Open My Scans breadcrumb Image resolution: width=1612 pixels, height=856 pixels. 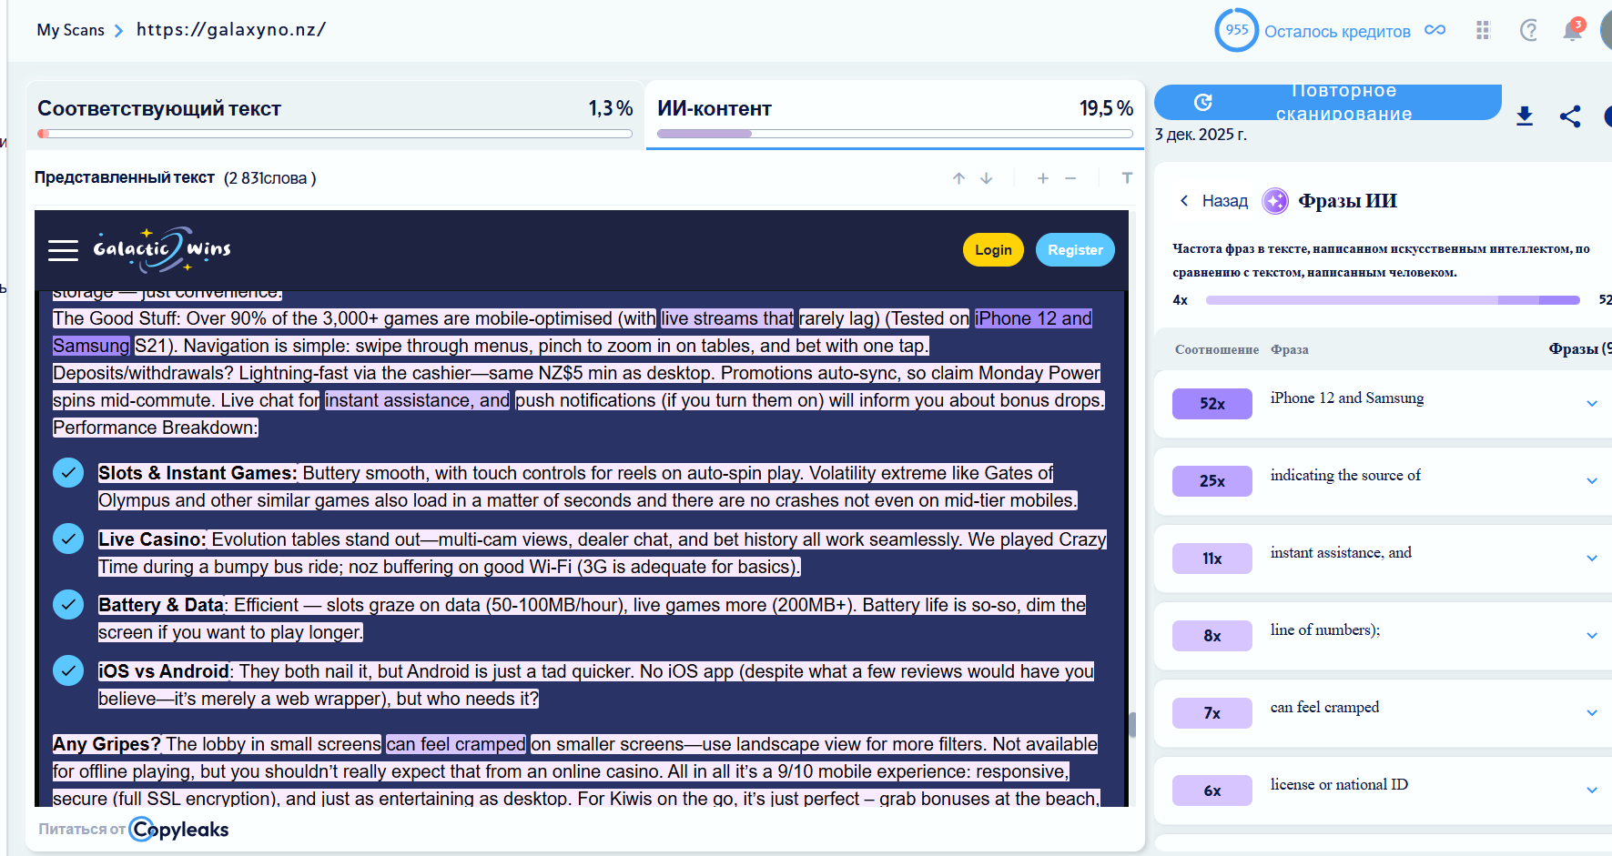(x=71, y=30)
